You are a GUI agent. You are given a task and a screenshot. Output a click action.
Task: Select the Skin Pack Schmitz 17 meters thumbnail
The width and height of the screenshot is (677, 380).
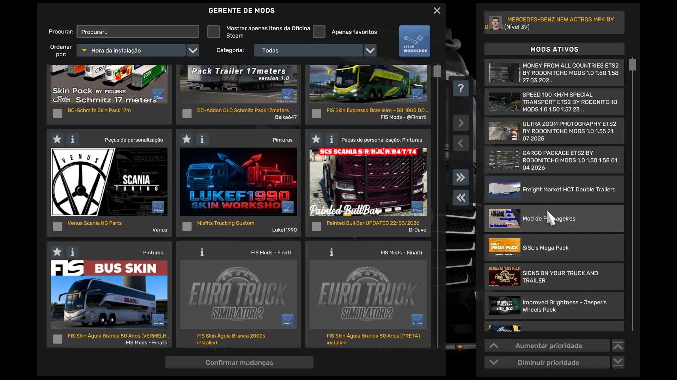point(109,84)
